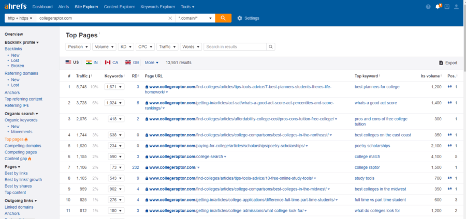
Task: Open Referring domains in sidebar
Action: coord(21,73)
